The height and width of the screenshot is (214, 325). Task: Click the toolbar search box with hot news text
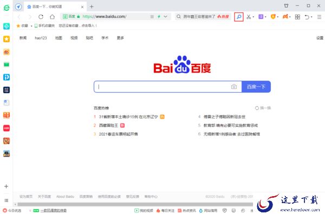tap(203, 17)
